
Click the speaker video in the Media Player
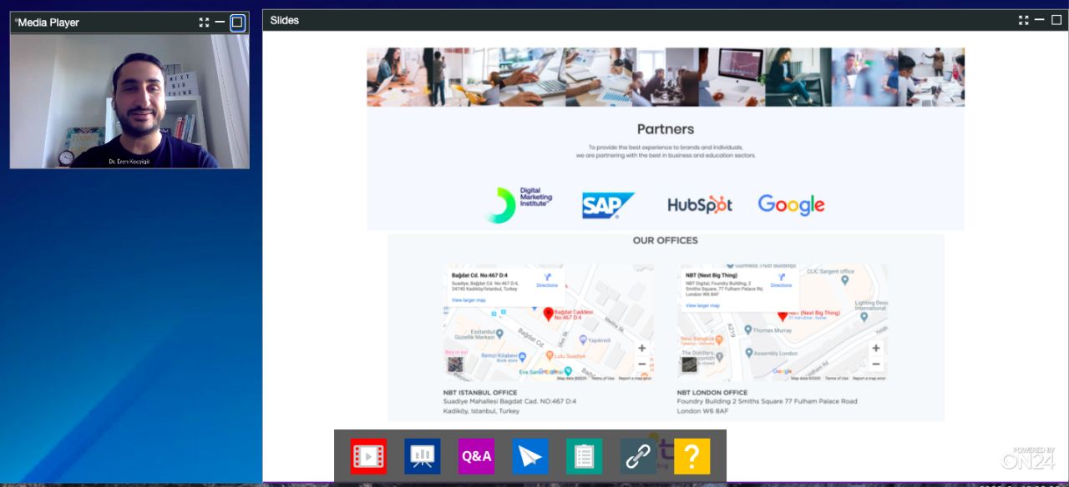click(x=129, y=101)
